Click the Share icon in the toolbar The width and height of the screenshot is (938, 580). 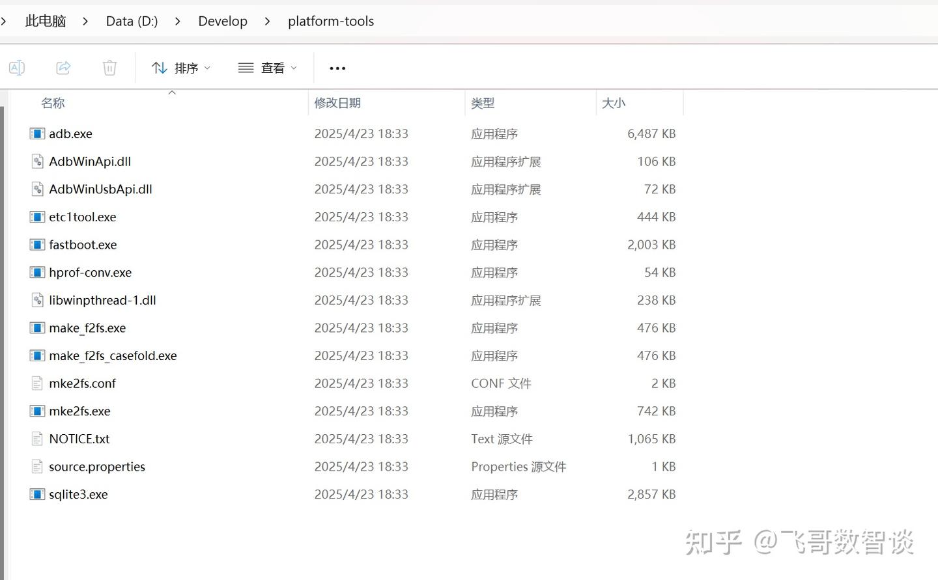63,68
